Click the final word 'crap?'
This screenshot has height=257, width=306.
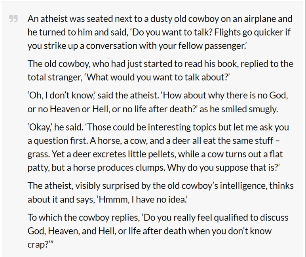[x=38, y=244]
